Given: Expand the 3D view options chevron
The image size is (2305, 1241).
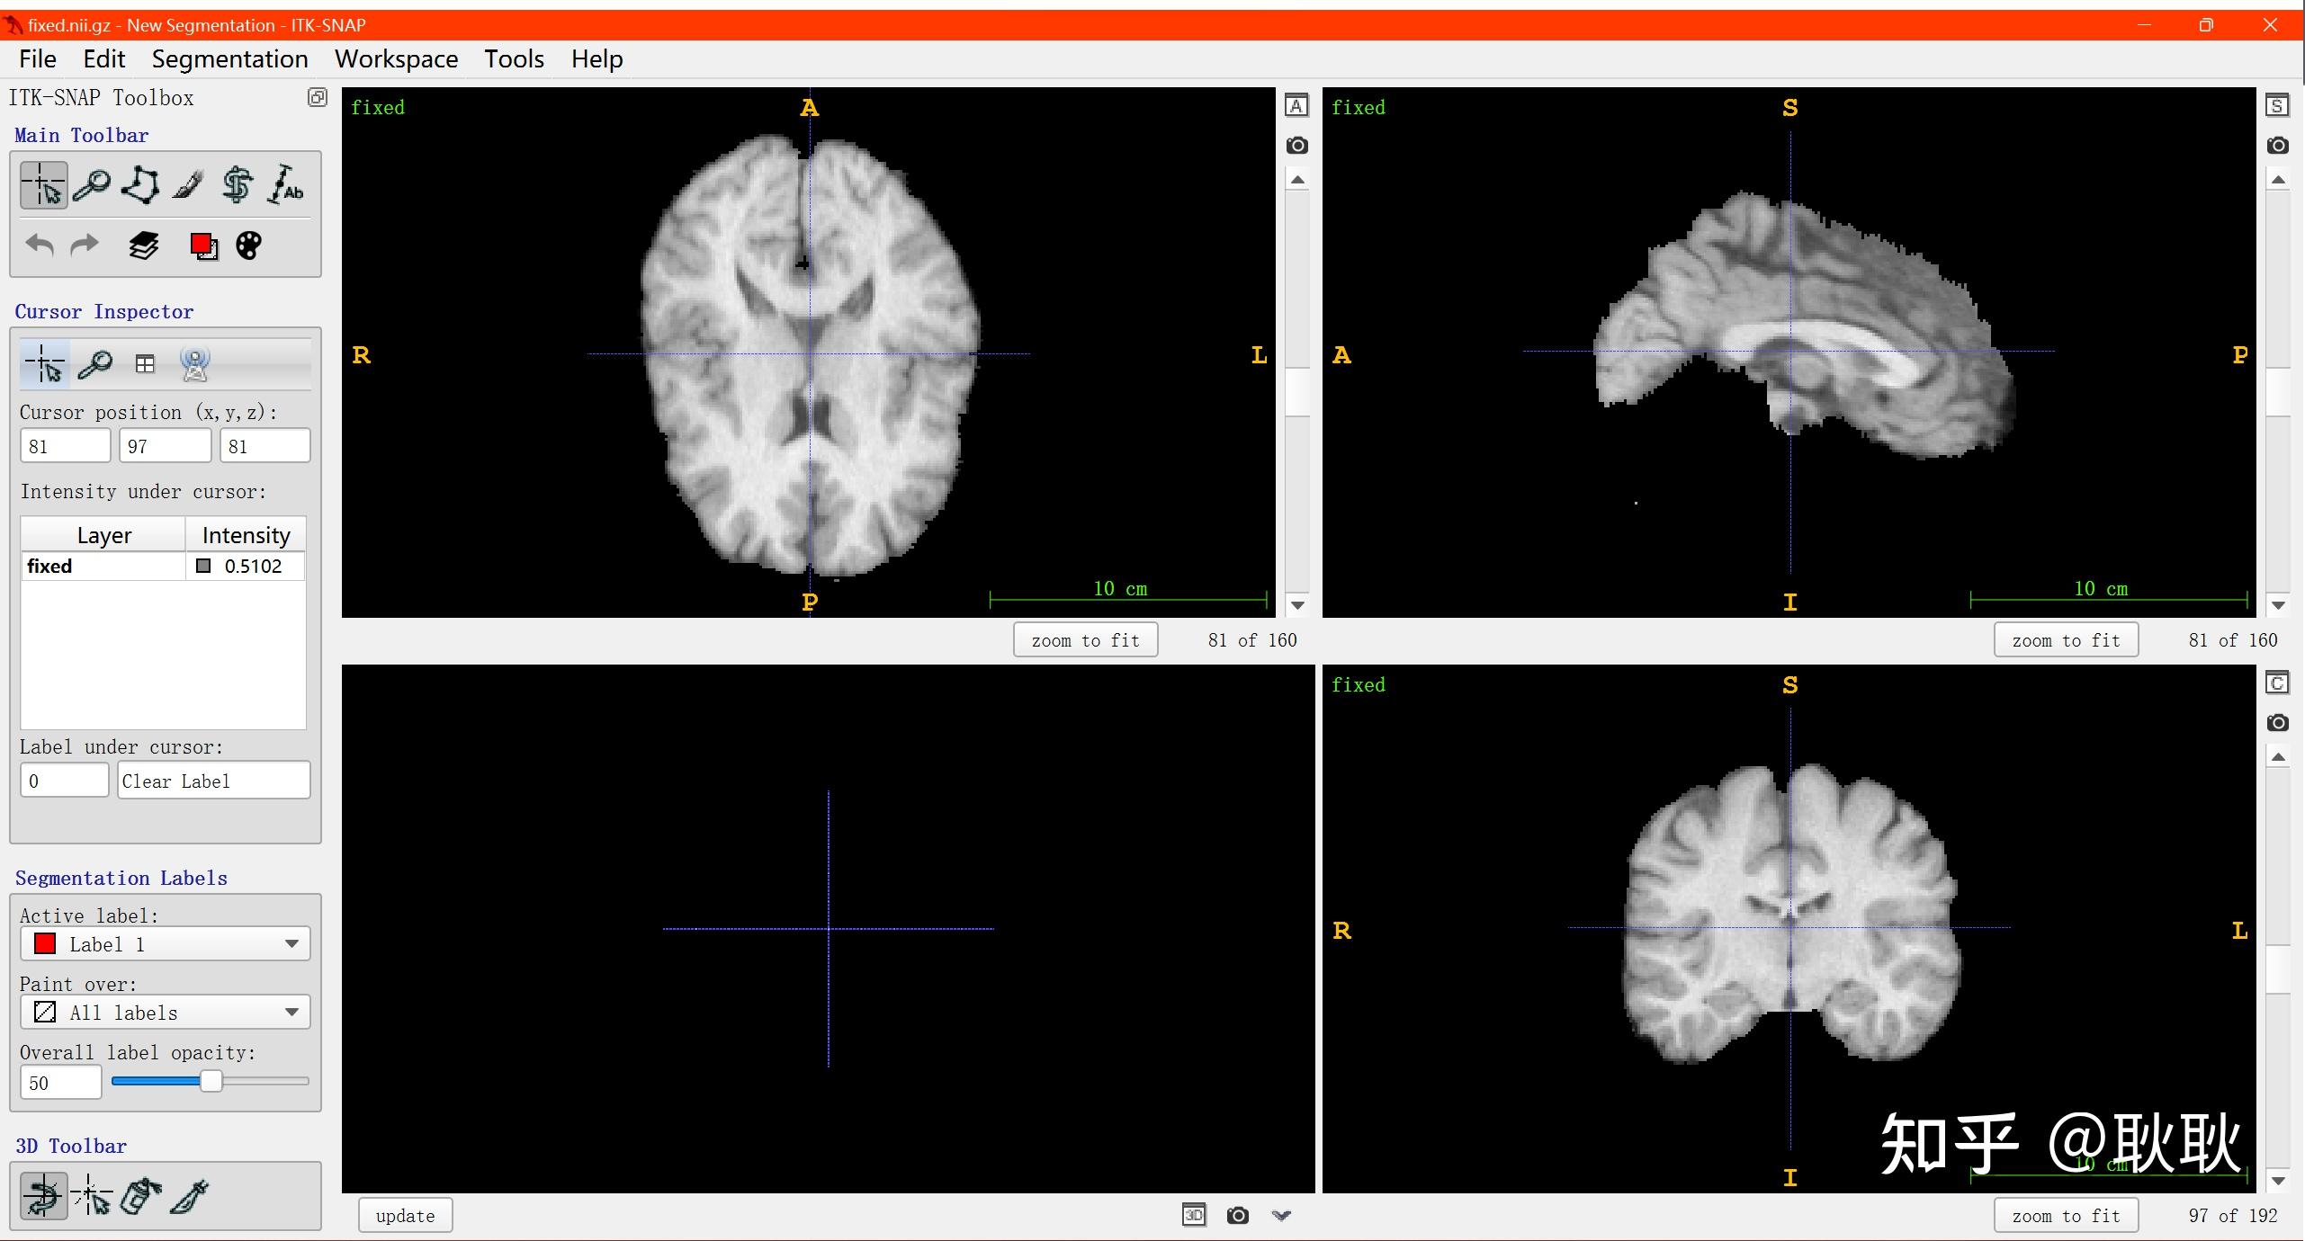Looking at the screenshot, I should 1281,1216.
